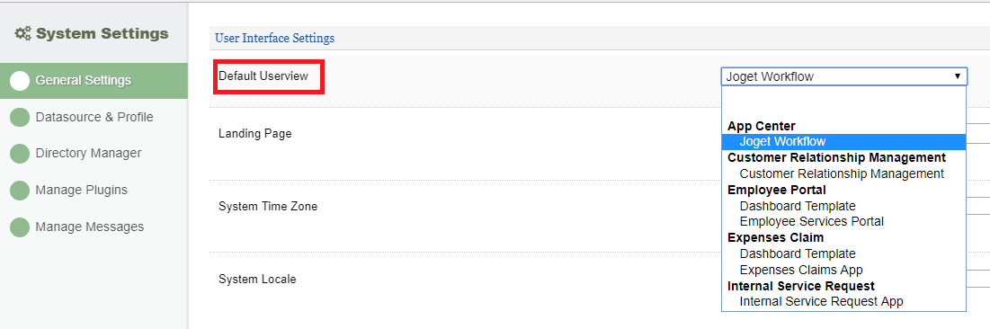Choose Dashboard Template under Employee Portal
The height and width of the screenshot is (329, 990).
click(843, 206)
